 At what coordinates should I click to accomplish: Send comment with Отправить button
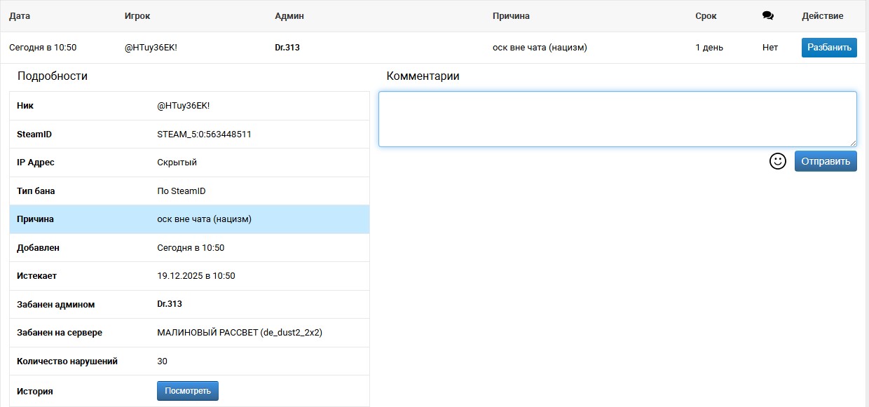point(825,161)
